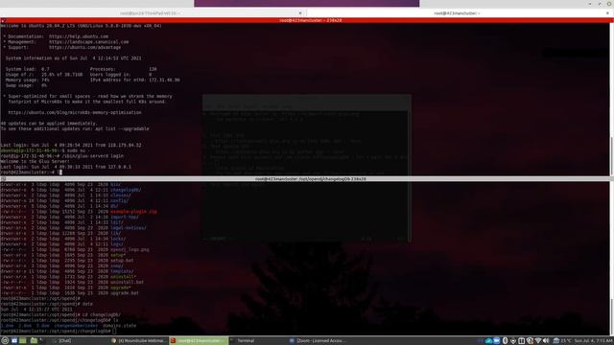Click the https://ubuntu.com/advantage URL
This screenshot has width=614, height=345.
pos(85,47)
